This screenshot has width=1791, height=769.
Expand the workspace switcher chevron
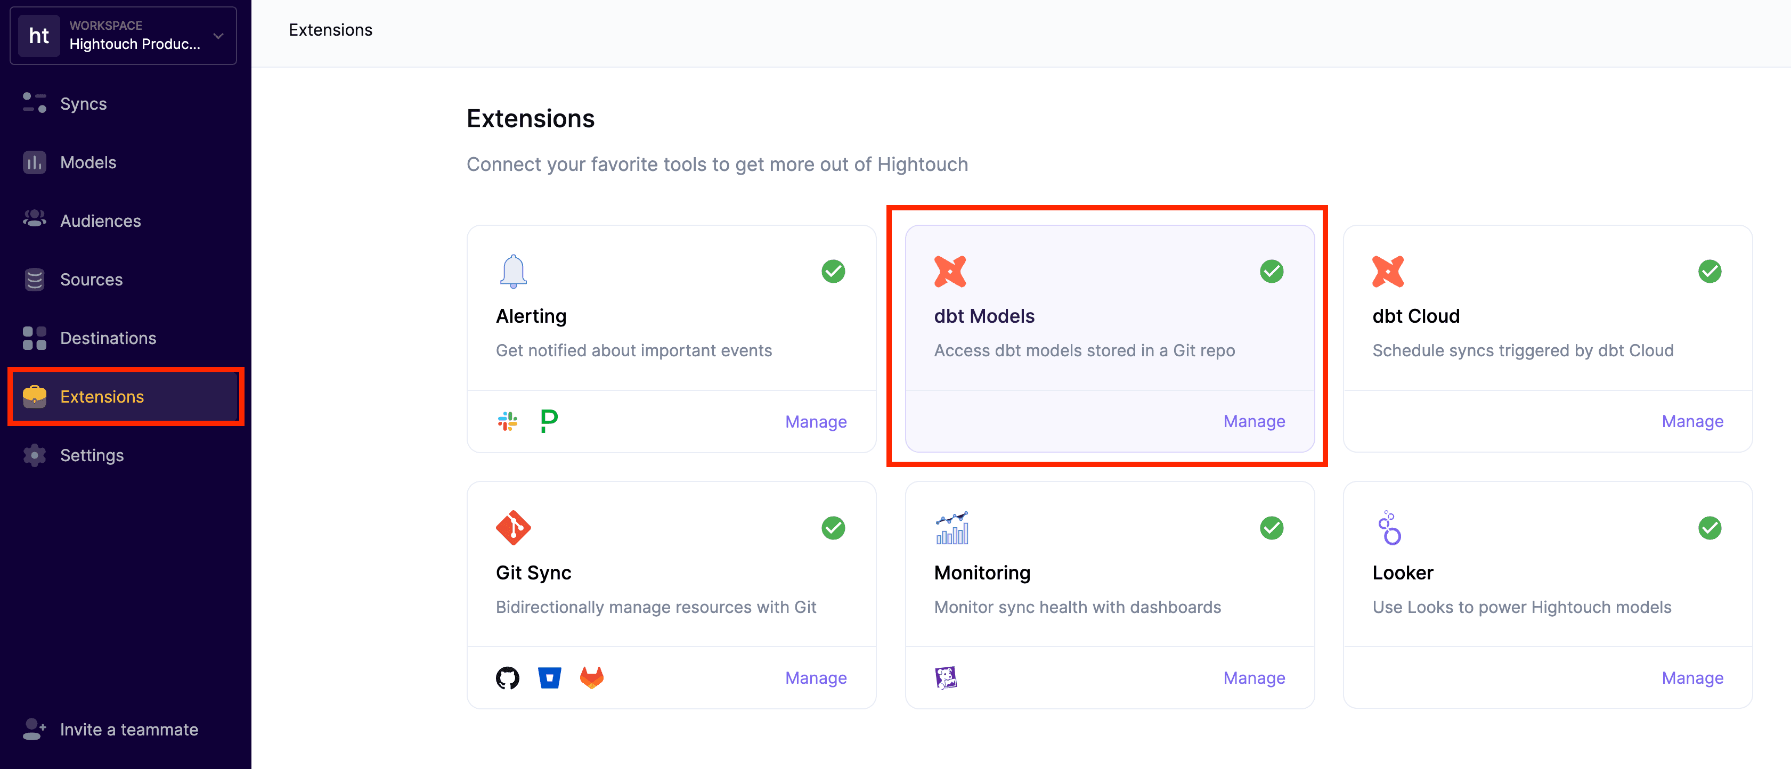[x=218, y=36]
